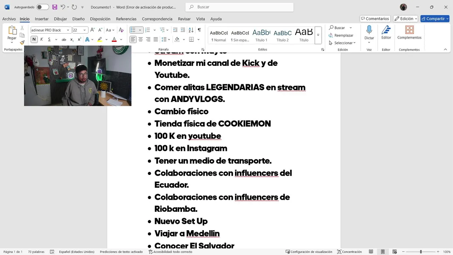Viewport: 453px width, 255px height.
Task: Justify text alignment icon
Action: [x=155, y=39]
